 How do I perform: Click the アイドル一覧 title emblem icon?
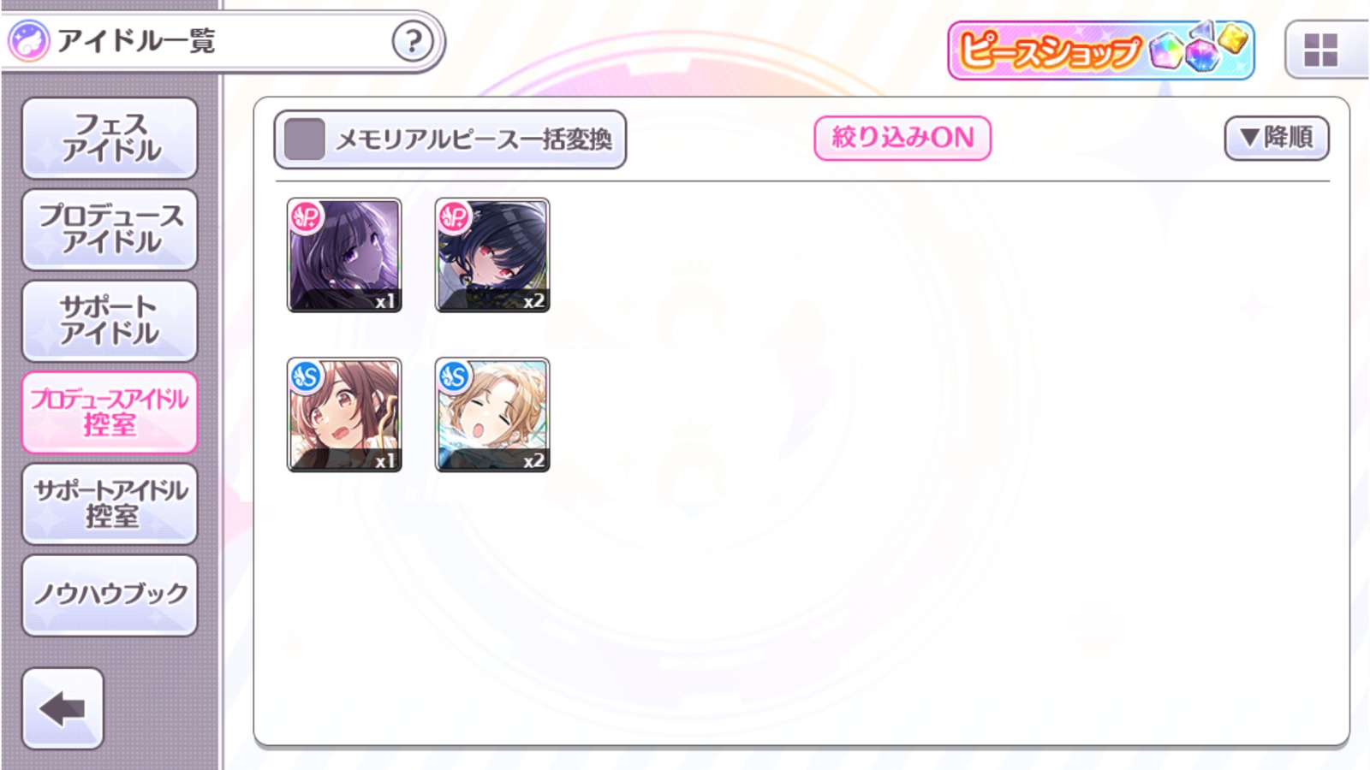point(28,41)
